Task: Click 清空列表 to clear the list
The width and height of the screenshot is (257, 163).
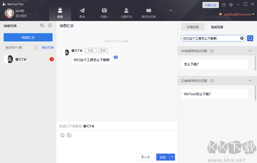Action: point(48,47)
